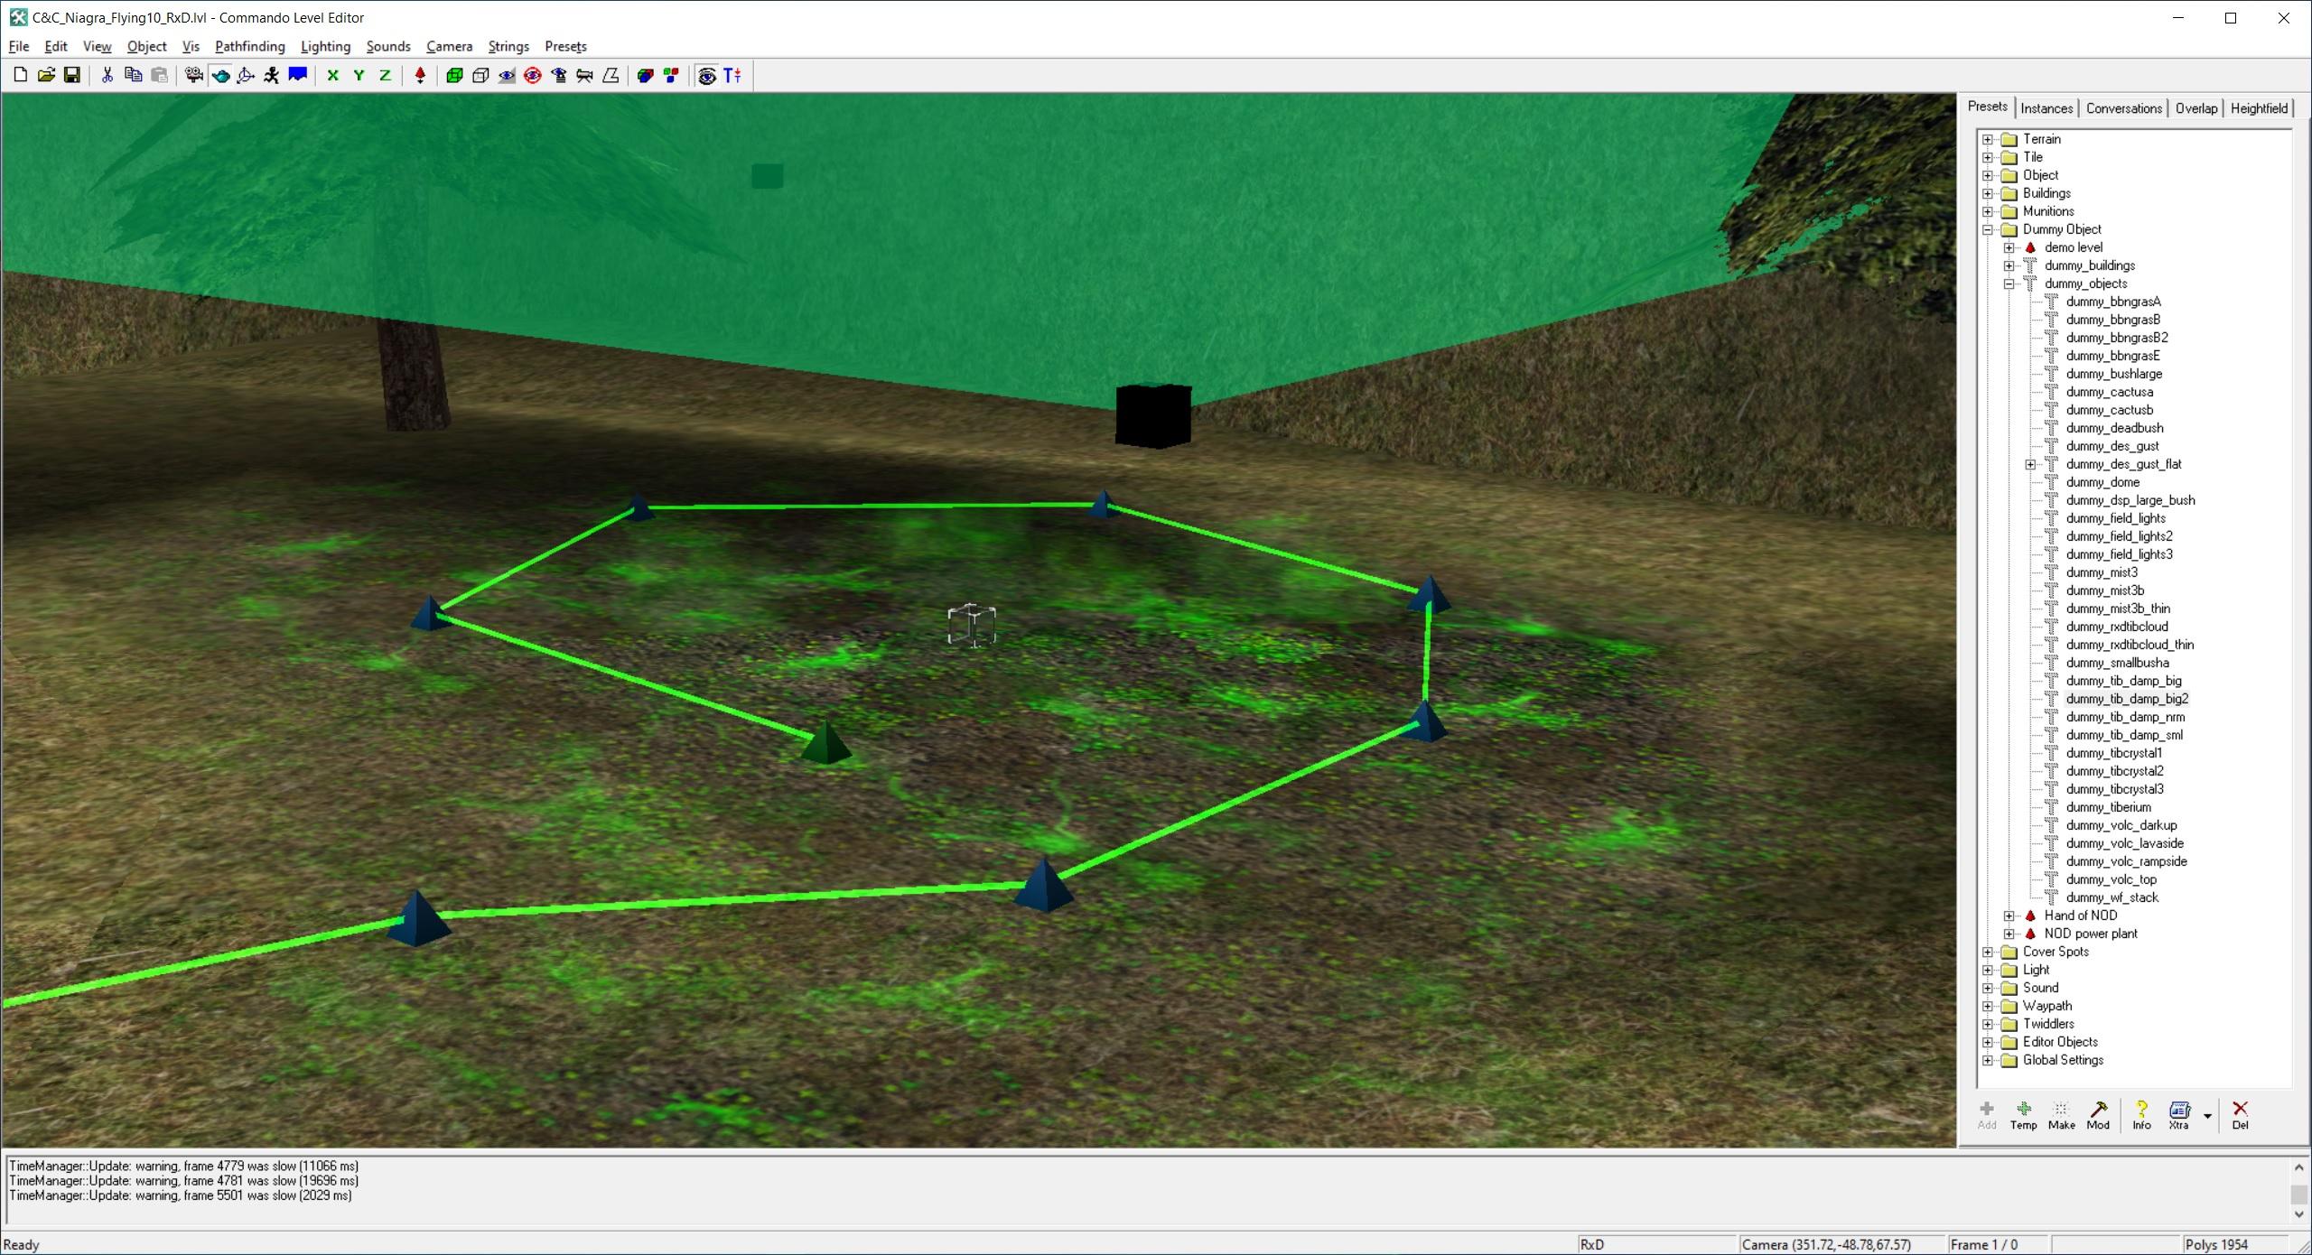Select dummy_tiberium in the preset tree
The width and height of the screenshot is (2312, 1255).
click(2108, 807)
